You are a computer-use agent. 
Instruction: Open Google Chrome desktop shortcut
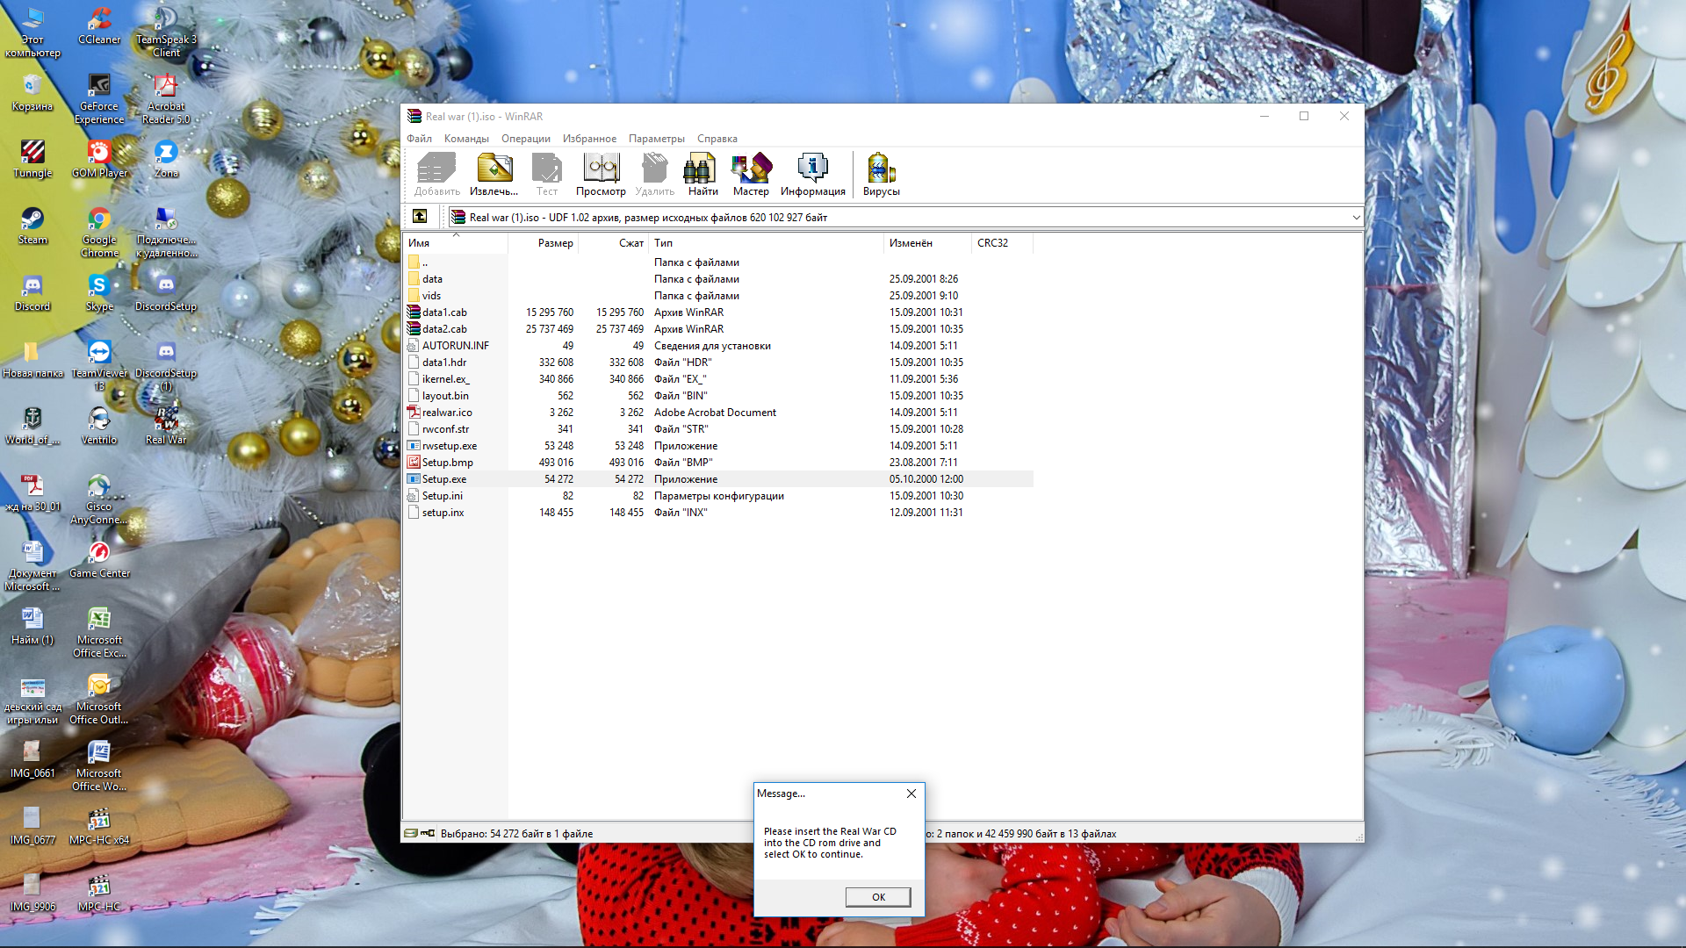tap(99, 232)
